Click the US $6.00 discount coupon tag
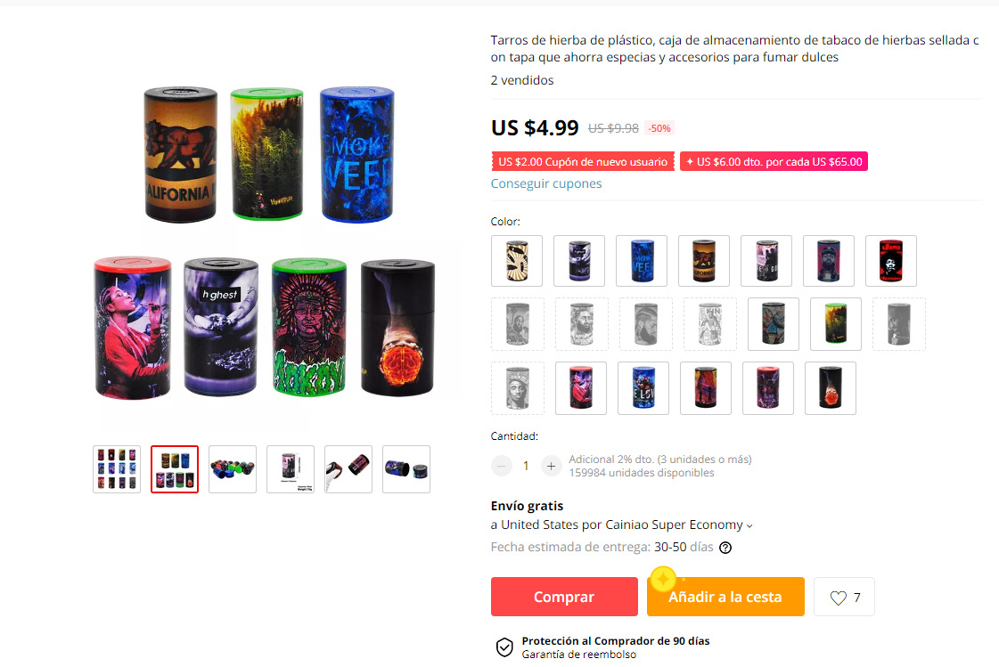 [x=774, y=162]
